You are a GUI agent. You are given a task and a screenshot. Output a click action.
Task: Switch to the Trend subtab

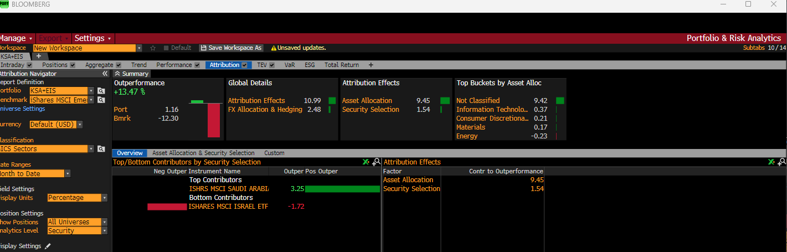(139, 65)
